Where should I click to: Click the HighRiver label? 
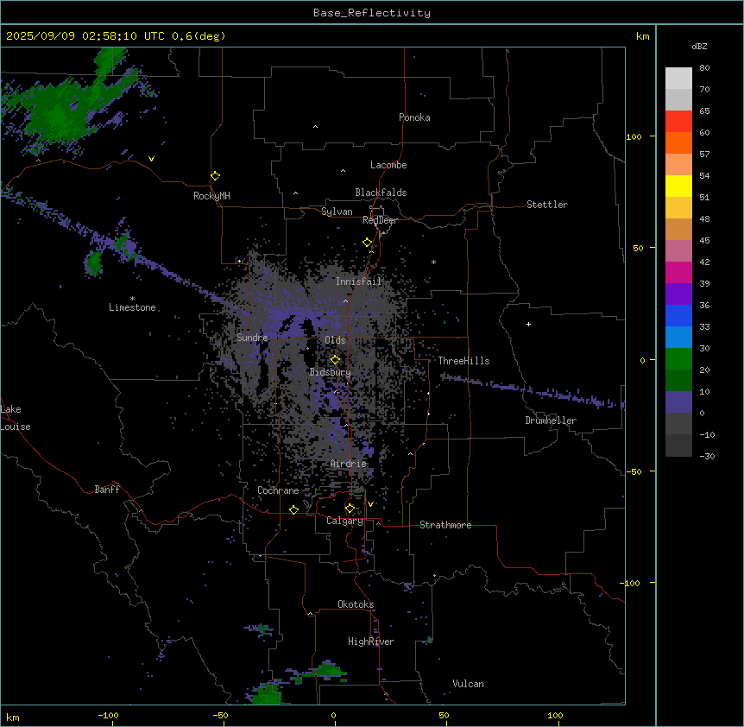click(371, 642)
